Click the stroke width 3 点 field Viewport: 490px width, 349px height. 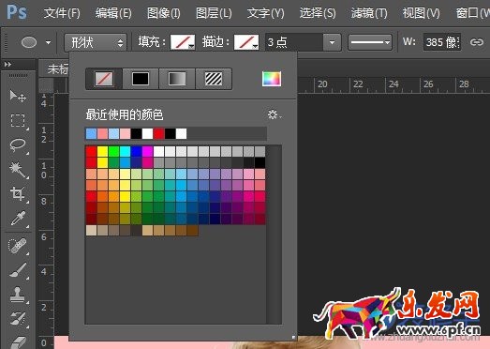point(294,42)
